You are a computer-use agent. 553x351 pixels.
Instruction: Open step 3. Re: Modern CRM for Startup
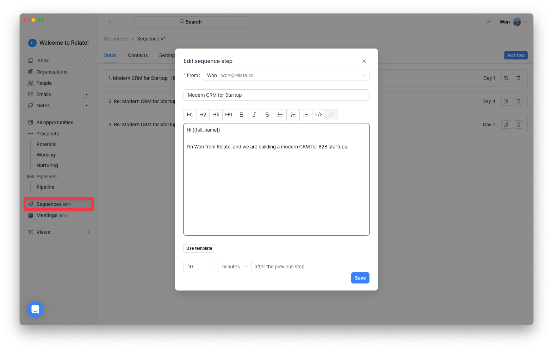point(142,125)
